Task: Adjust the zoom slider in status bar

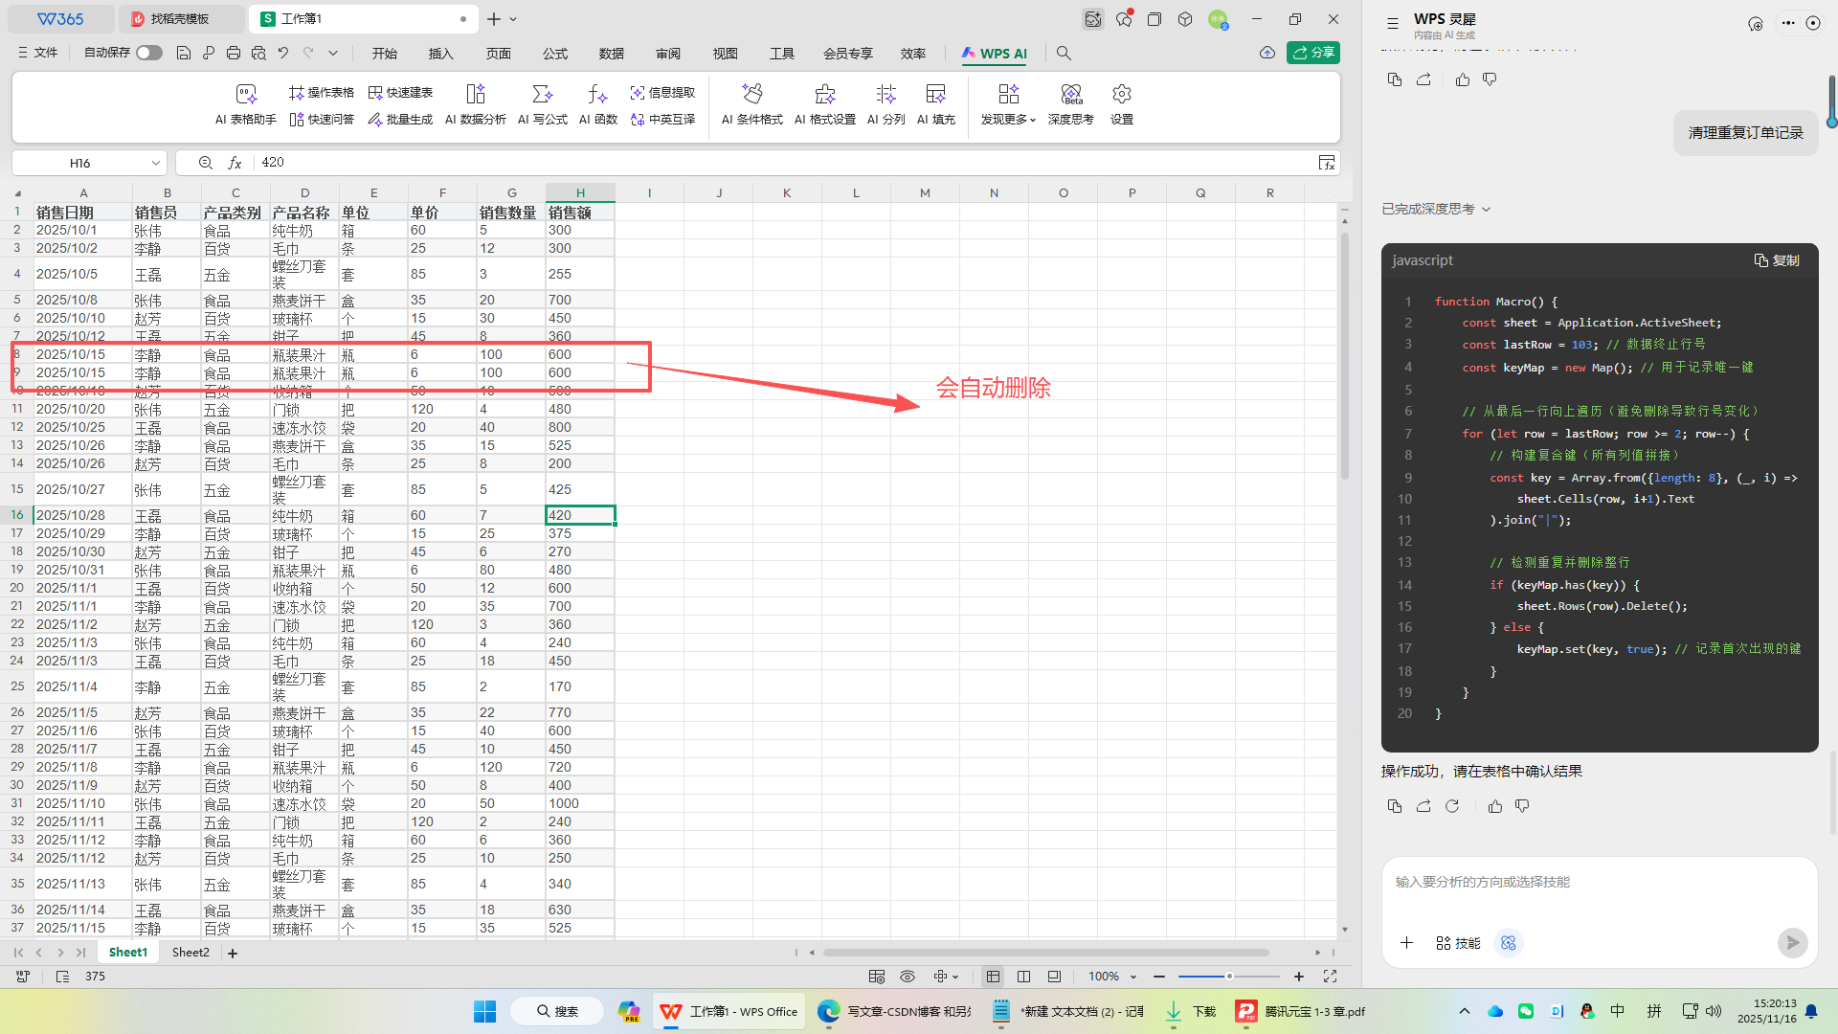Action: tap(1229, 977)
